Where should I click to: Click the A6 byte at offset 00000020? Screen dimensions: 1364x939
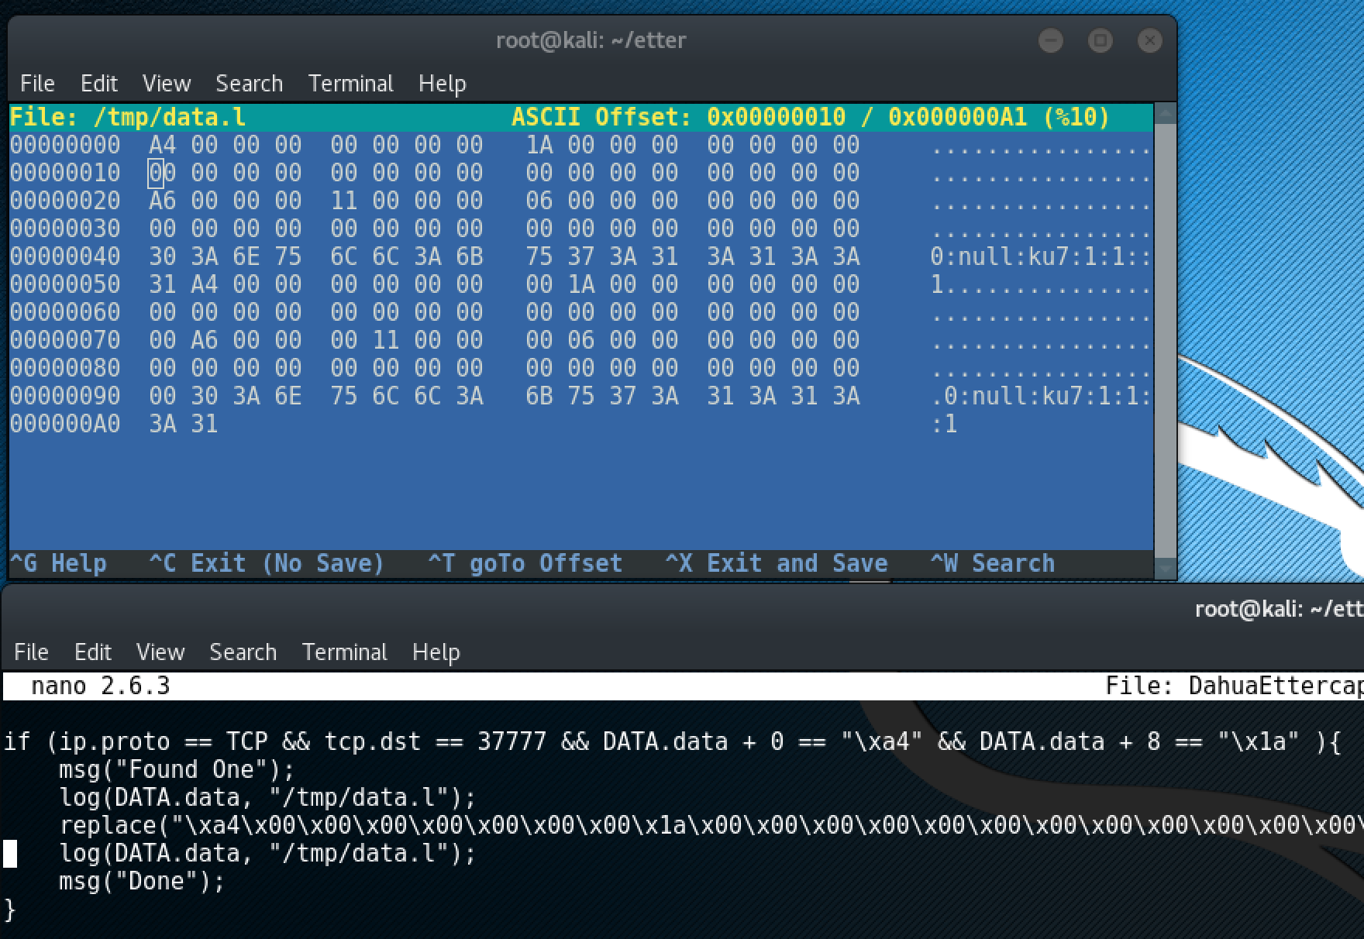point(162,201)
